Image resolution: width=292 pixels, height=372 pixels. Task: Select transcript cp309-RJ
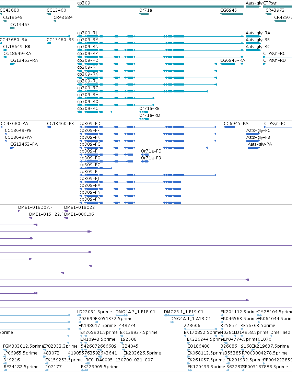(87, 33)
